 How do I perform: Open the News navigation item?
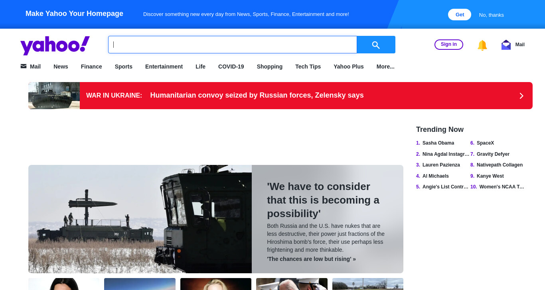pyautogui.click(x=61, y=67)
